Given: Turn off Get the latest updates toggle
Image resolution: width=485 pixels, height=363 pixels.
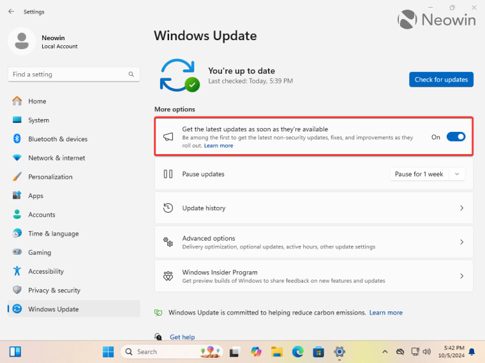Looking at the screenshot, I should pos(456,137).
